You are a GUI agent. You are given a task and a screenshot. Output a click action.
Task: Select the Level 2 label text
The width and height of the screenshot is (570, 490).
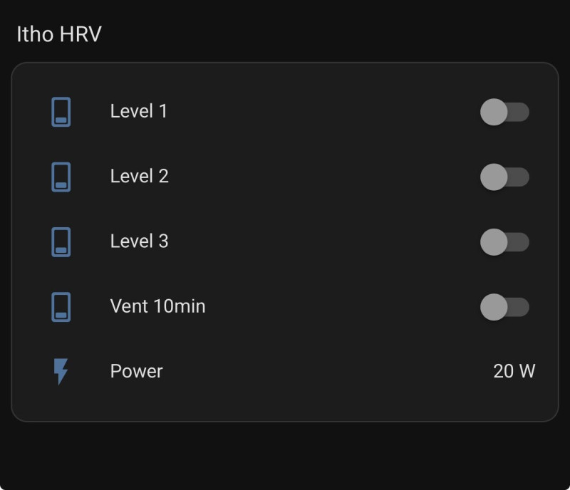pyautogui.click(x=139, y=176)
